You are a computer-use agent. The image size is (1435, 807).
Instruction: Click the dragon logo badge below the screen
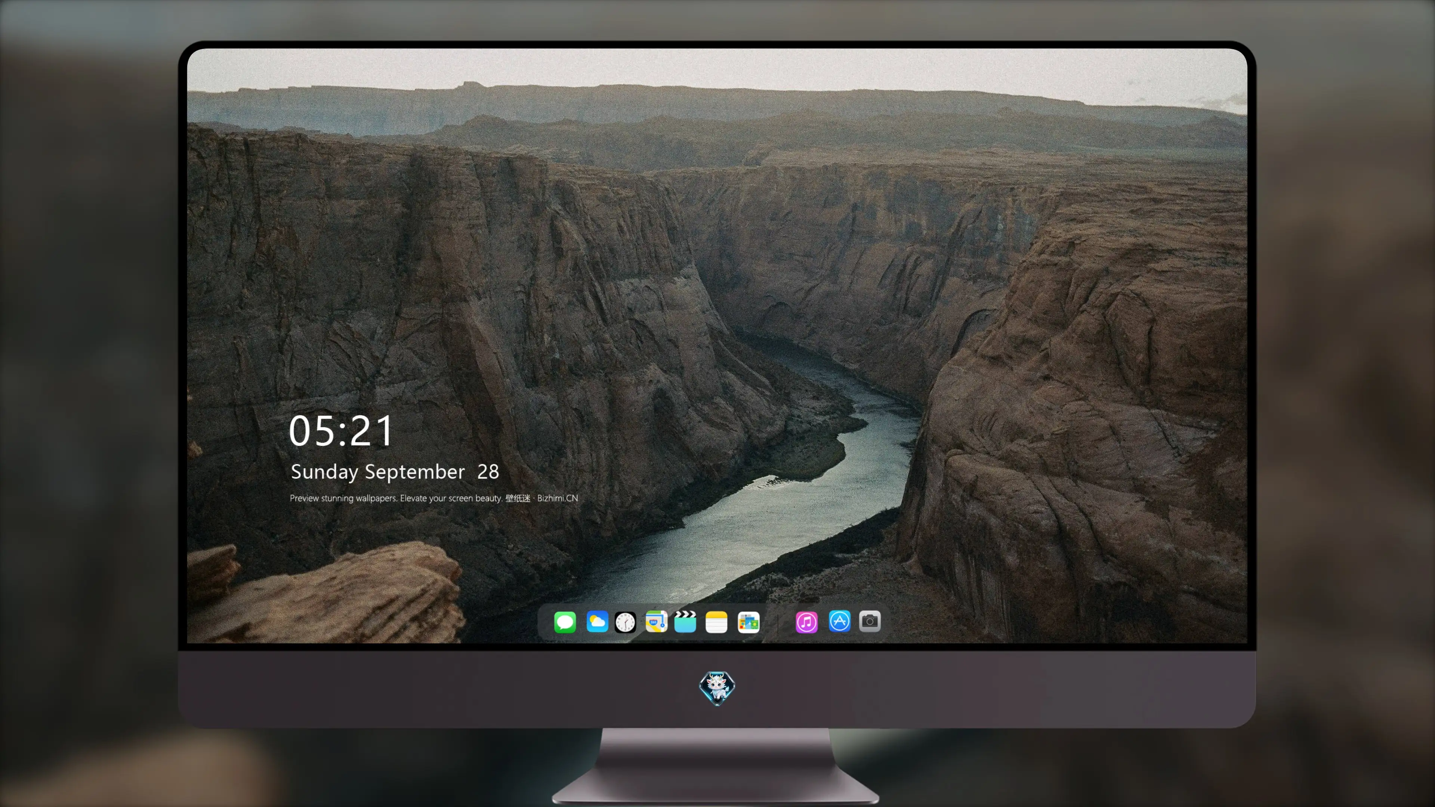(717, 688)
